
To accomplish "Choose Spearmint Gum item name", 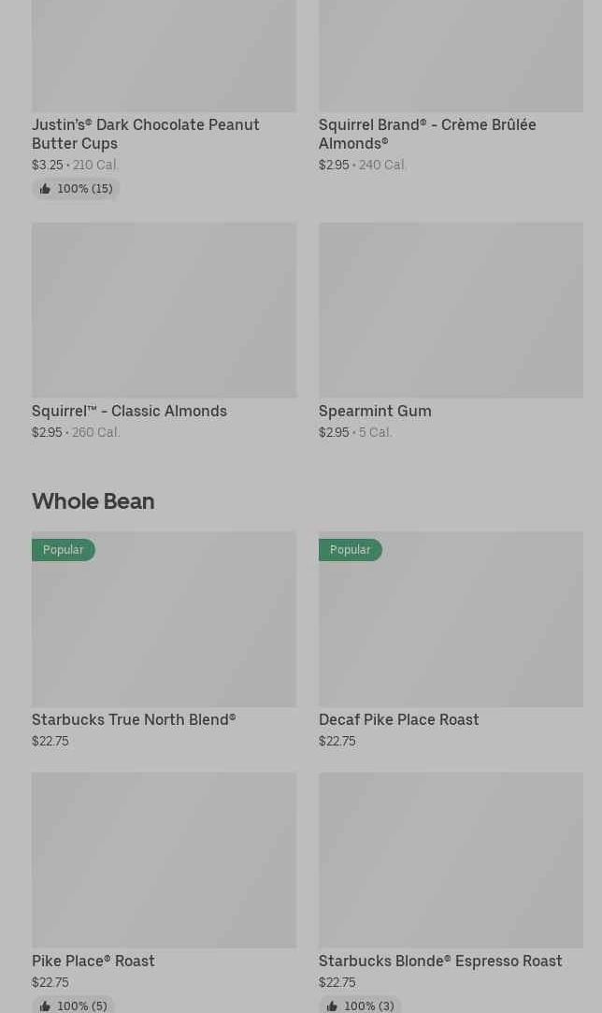I will point(375,411).
